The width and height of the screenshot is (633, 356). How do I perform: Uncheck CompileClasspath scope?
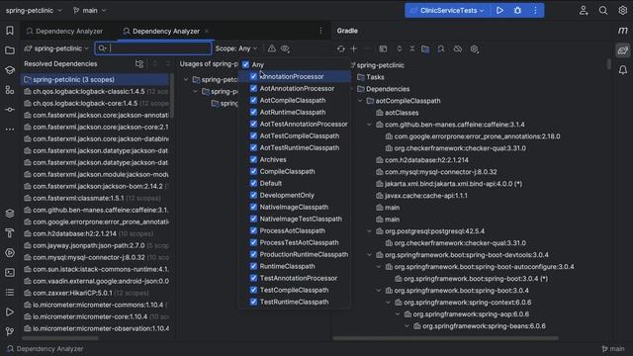point(253,171)
